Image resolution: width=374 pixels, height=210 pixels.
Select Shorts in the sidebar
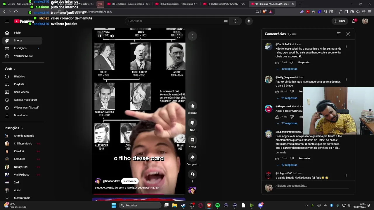pyautogui.click(x=22, y=41)
